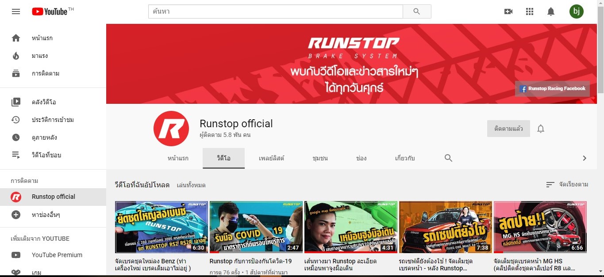Click the ผู้ติดตาม 5.8 พัน คน text
This screenshot has width=604, height=277.
(x=225, y=135)
